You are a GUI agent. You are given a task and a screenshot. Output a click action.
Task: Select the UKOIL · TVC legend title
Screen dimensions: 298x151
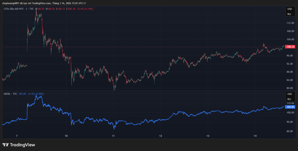[x=10, y=94]
